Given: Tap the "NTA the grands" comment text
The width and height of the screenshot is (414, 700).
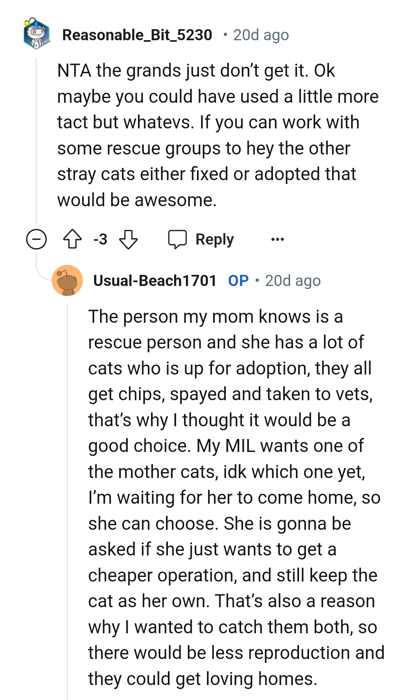Looking at the screenshot, I should click(195, 71).
